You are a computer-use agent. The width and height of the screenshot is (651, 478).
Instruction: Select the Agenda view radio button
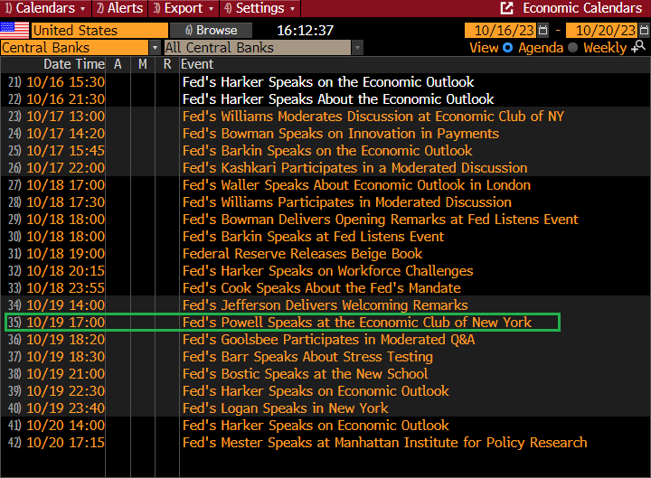coord(507,48)
